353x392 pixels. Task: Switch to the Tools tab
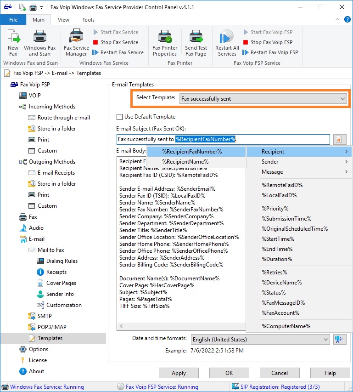coord(89,20)
